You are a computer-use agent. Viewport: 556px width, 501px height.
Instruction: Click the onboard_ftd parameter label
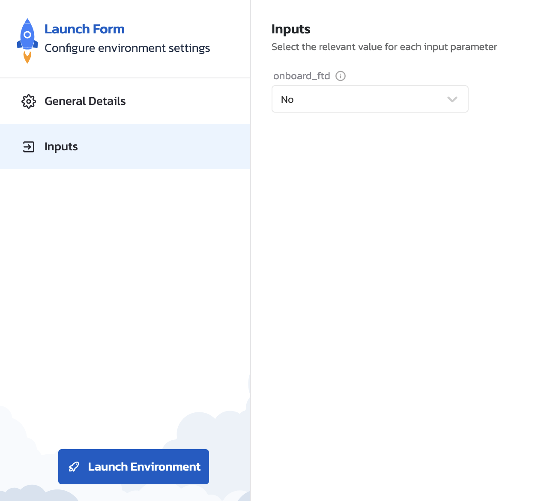coord(302,76)
